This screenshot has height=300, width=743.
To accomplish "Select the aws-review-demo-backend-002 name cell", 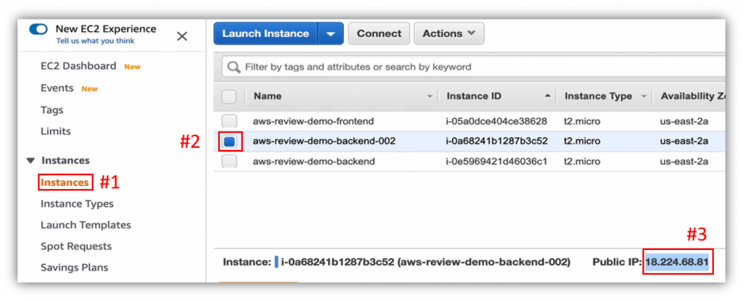I will coord(324,141).
